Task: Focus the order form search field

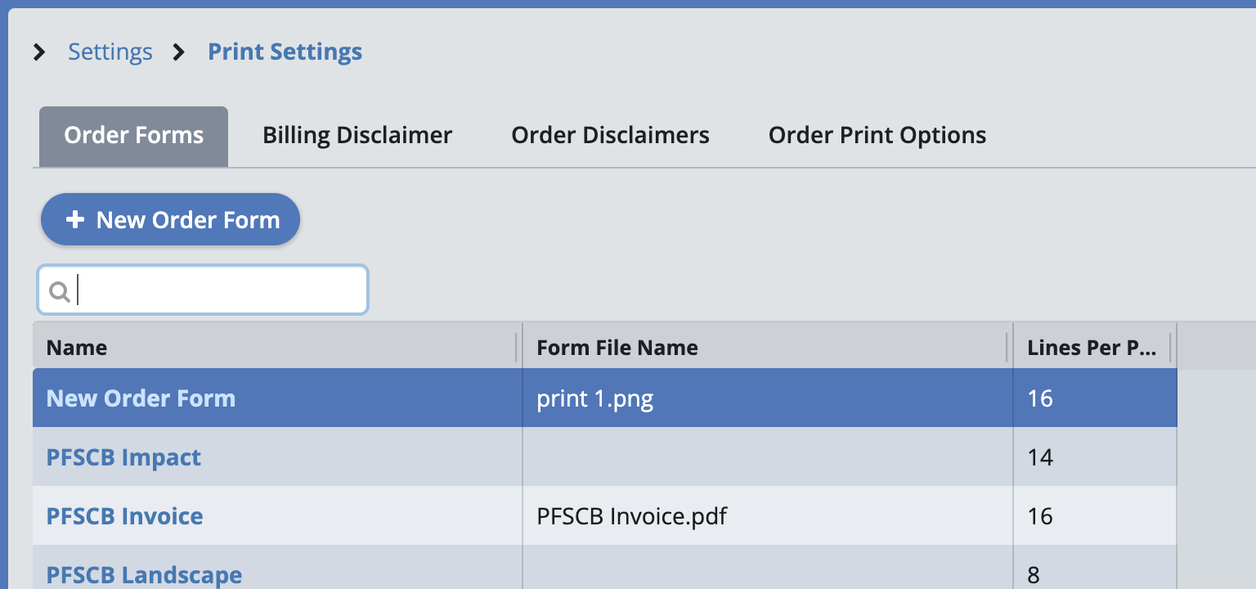Action: [x=221, y=290]
